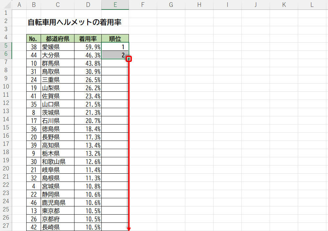Click the fill handle on cell E6

[x=129, y=59]
